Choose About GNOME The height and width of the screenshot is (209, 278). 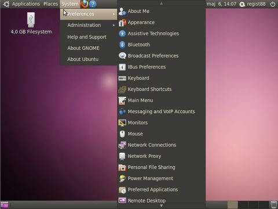pyautogui.click(x=89, y=48)
